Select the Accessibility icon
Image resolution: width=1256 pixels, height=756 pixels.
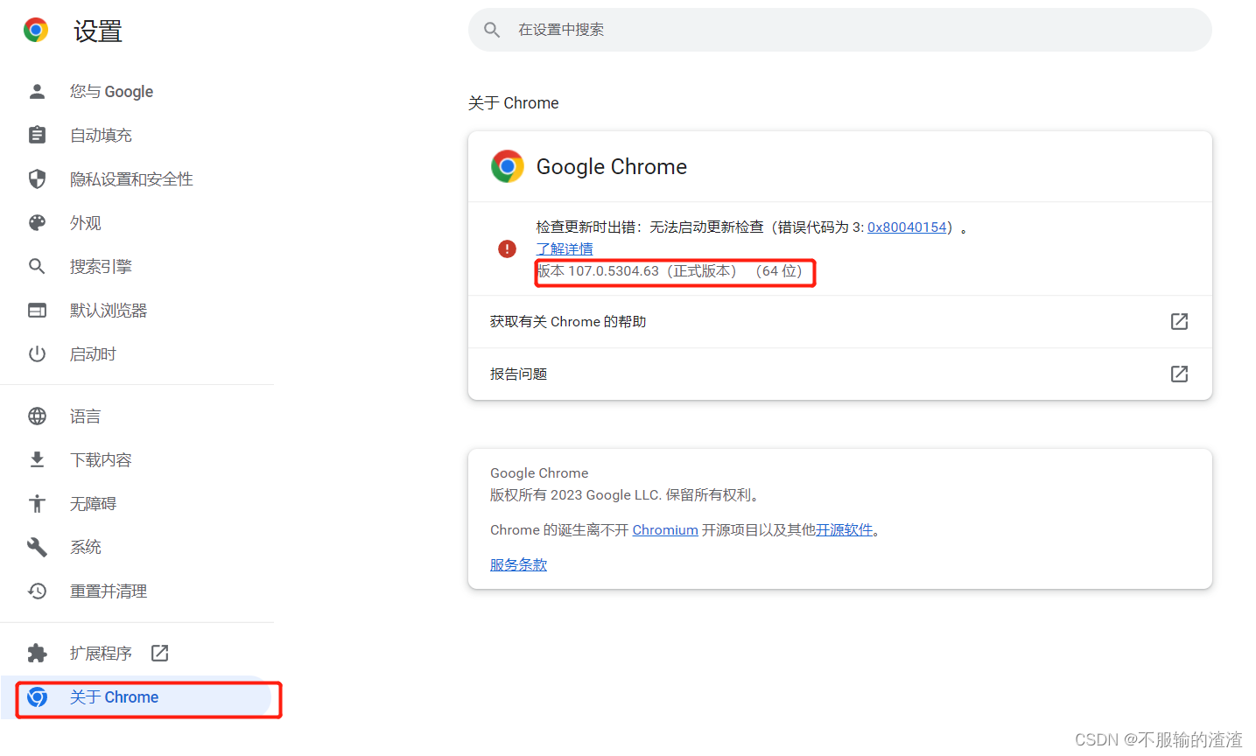coord(37,503)
